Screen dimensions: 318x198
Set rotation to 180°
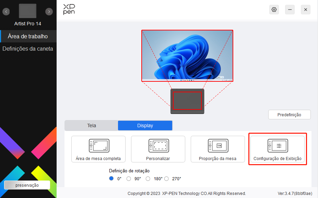(x=148, y=179)
